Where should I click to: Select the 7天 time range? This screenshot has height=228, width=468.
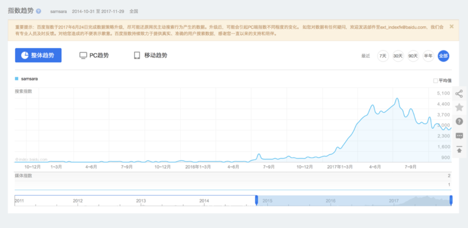[x=383, y=56]
